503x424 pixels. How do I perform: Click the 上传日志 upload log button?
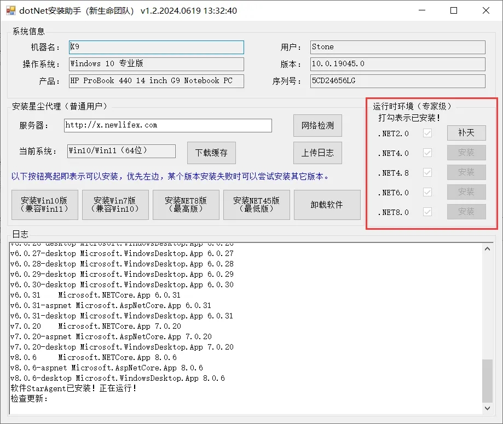click(317, 153)
